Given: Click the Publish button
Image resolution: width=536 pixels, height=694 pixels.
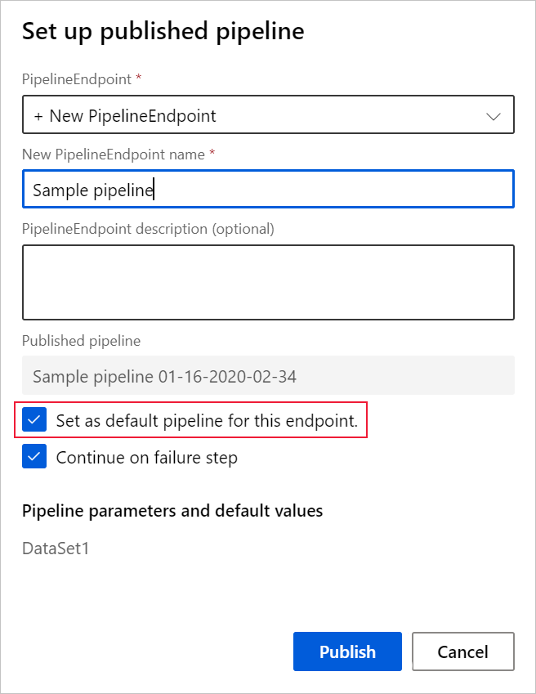Looking at the screenshot, I should (x=347, y=651).
